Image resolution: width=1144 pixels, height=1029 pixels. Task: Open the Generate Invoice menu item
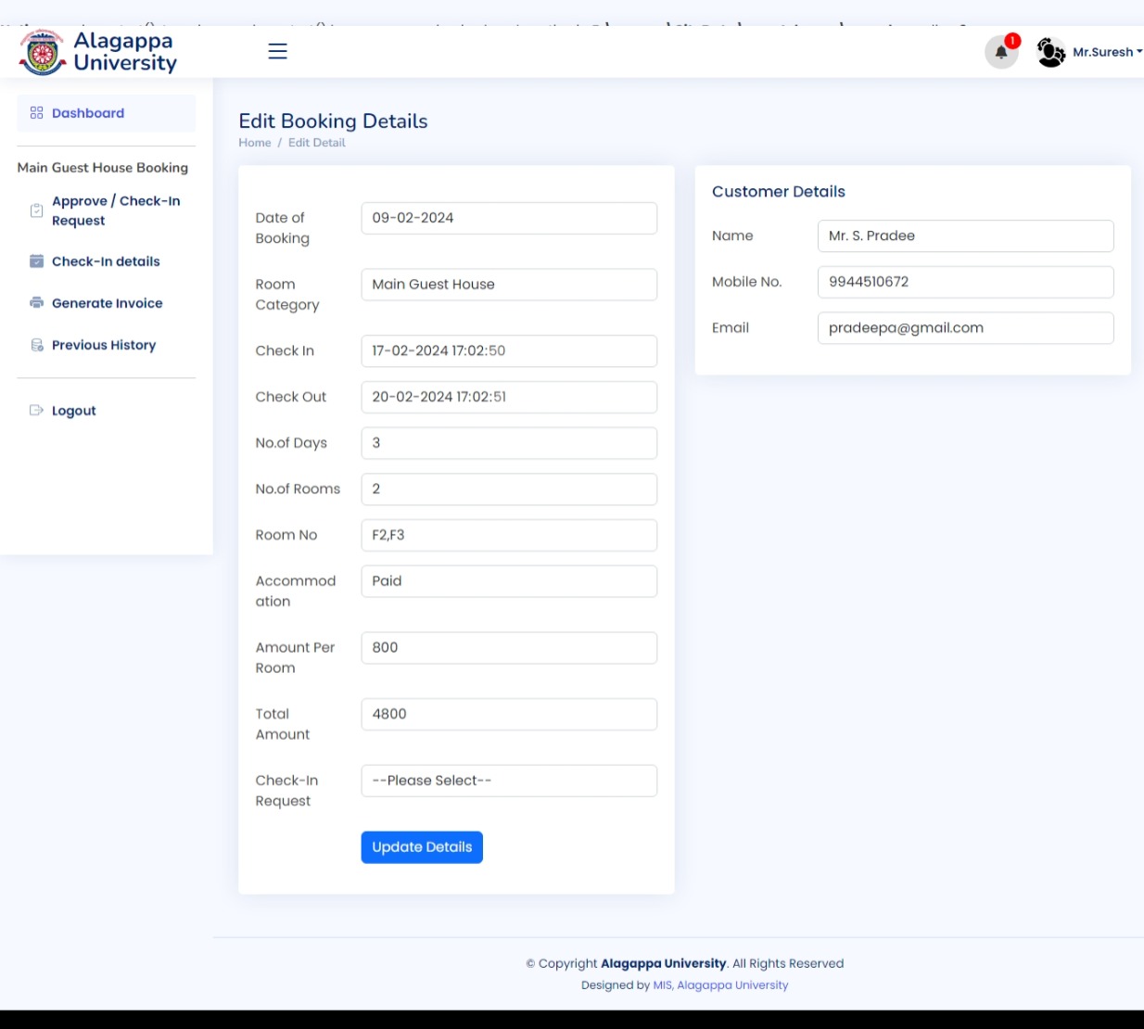(107, 303)
